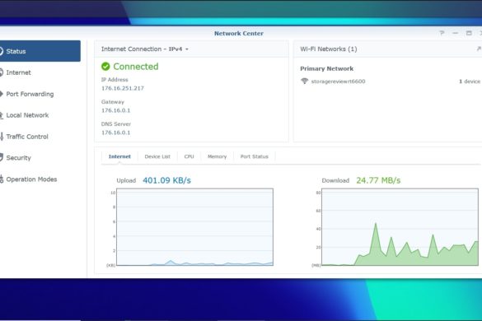Click the Download traffic graph
Viewport: 482px width, 321px height.
coord(400,227)
